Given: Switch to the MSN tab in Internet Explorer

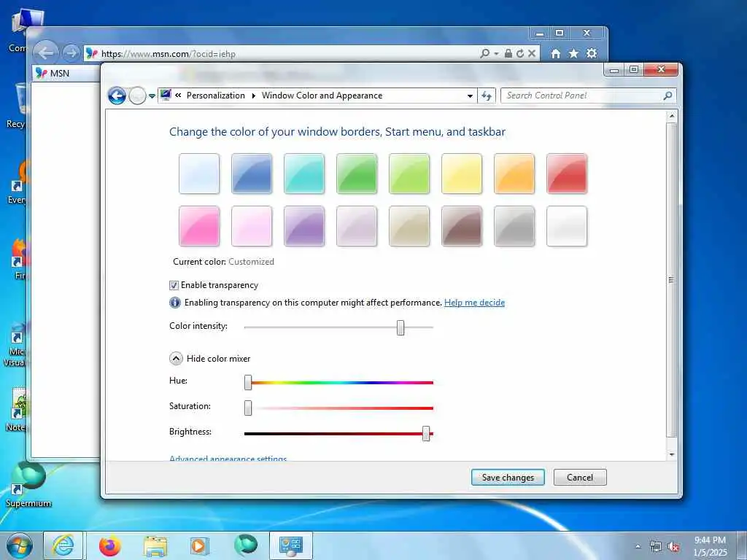Looking at the screenshot, I should tap(66, 74).
